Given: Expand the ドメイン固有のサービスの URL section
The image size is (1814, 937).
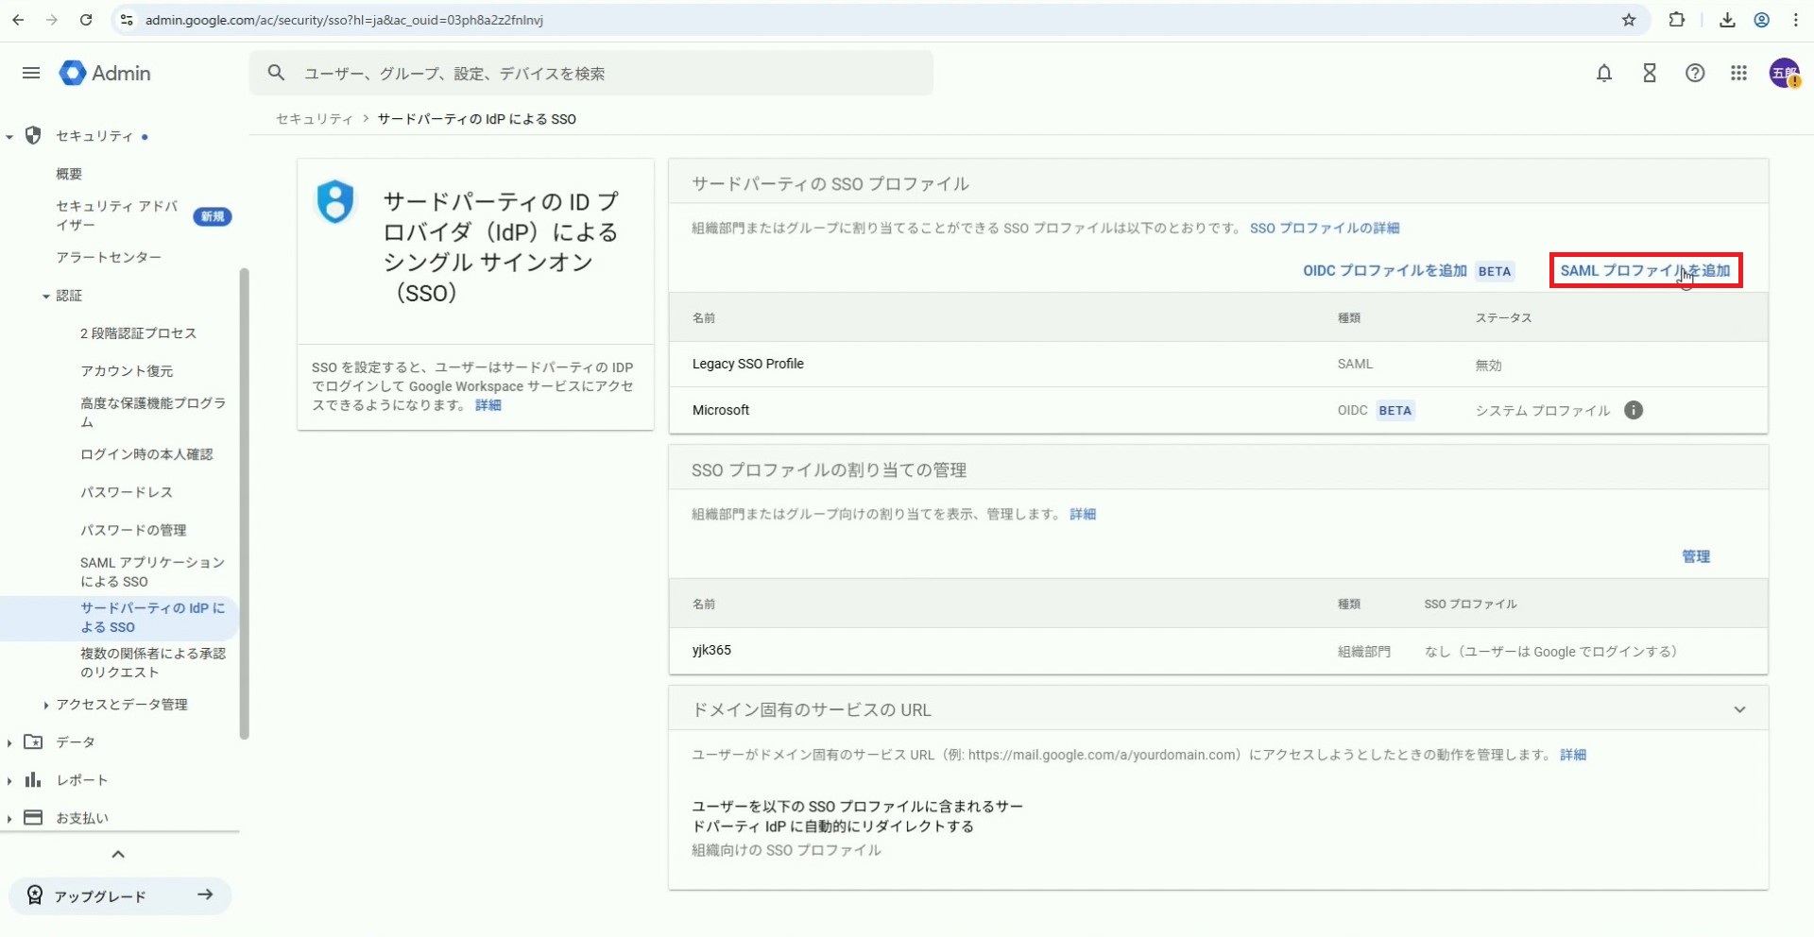Looking at the screenshot, I should tap(1738, 709).
